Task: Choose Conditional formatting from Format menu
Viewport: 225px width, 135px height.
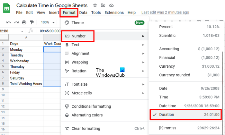Action: click(x=91, y=106)
